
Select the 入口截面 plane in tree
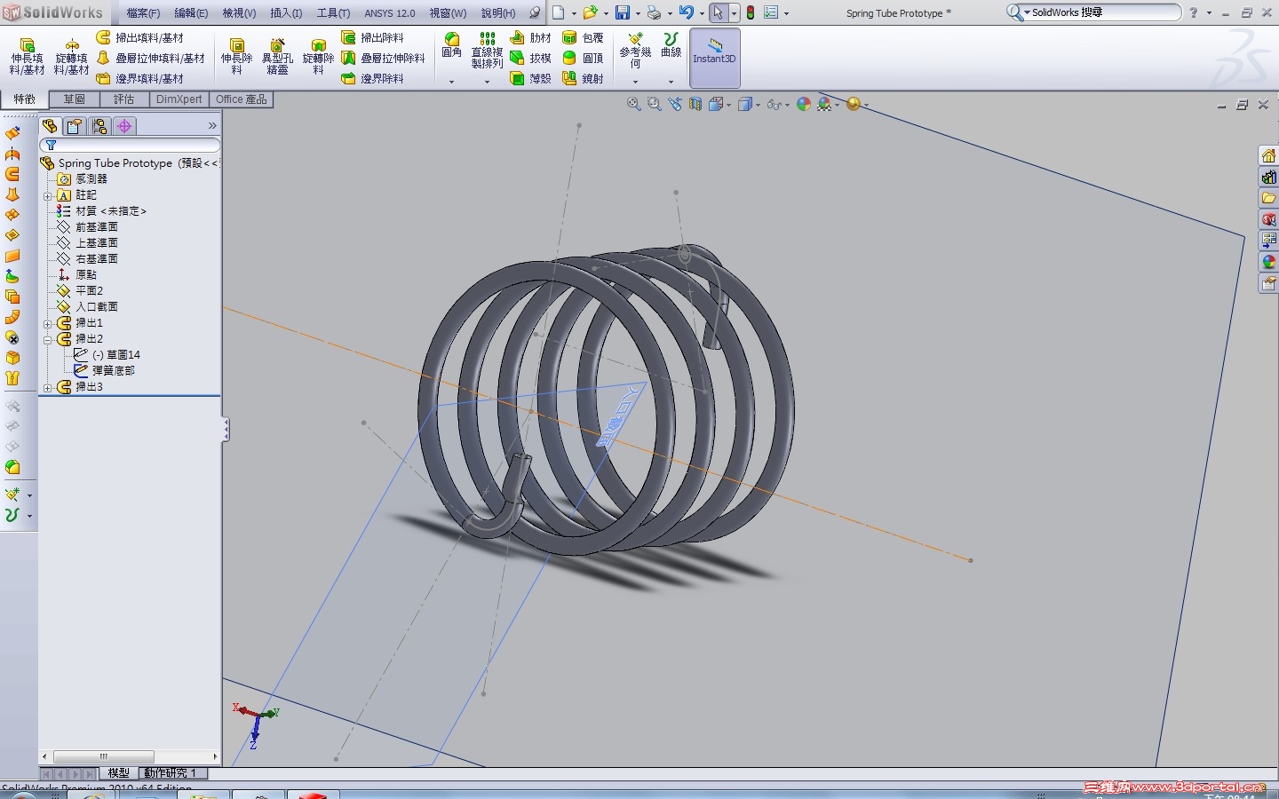(x=97, y=307)
